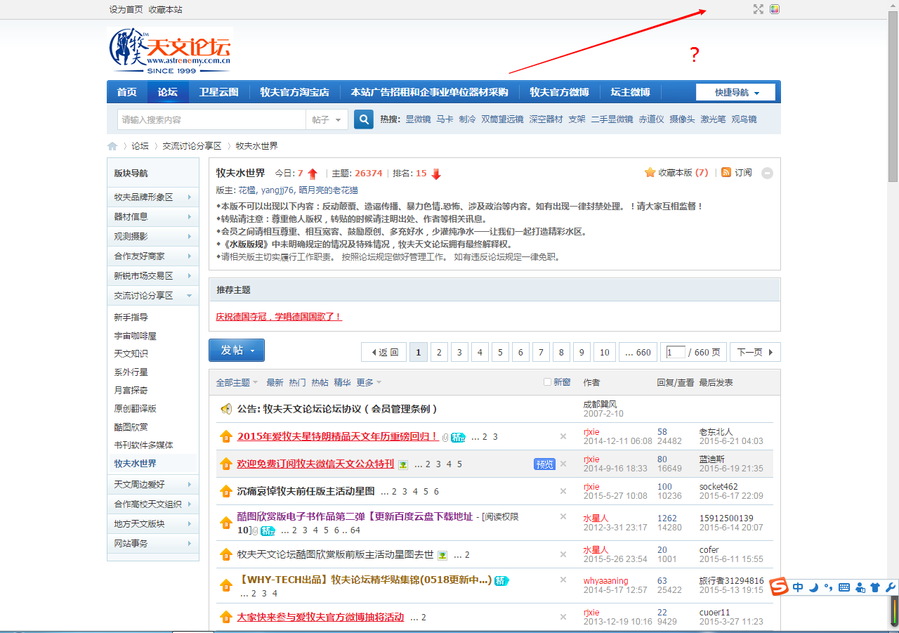899x633 pixels.
Task: Click 本站广告招租和企事业单位器材采购 nav tab
Action: pyautogui.click(x=430, y=92)
